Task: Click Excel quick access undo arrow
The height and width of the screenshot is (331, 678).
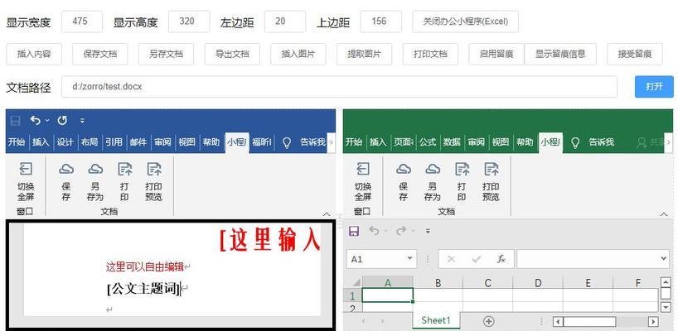Action: click(x=375, y=232)
